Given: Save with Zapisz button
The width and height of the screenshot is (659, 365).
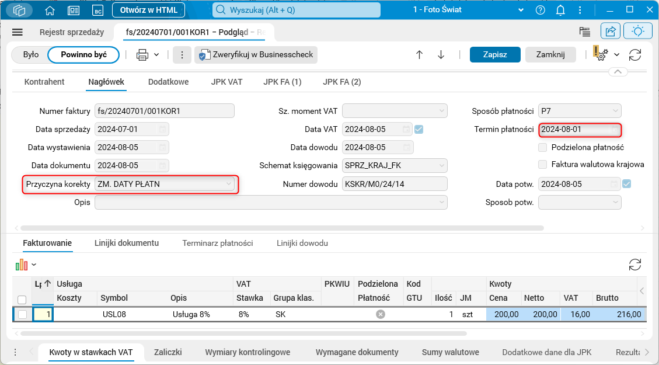Looking at the screenshot, I should coord(495,55).
